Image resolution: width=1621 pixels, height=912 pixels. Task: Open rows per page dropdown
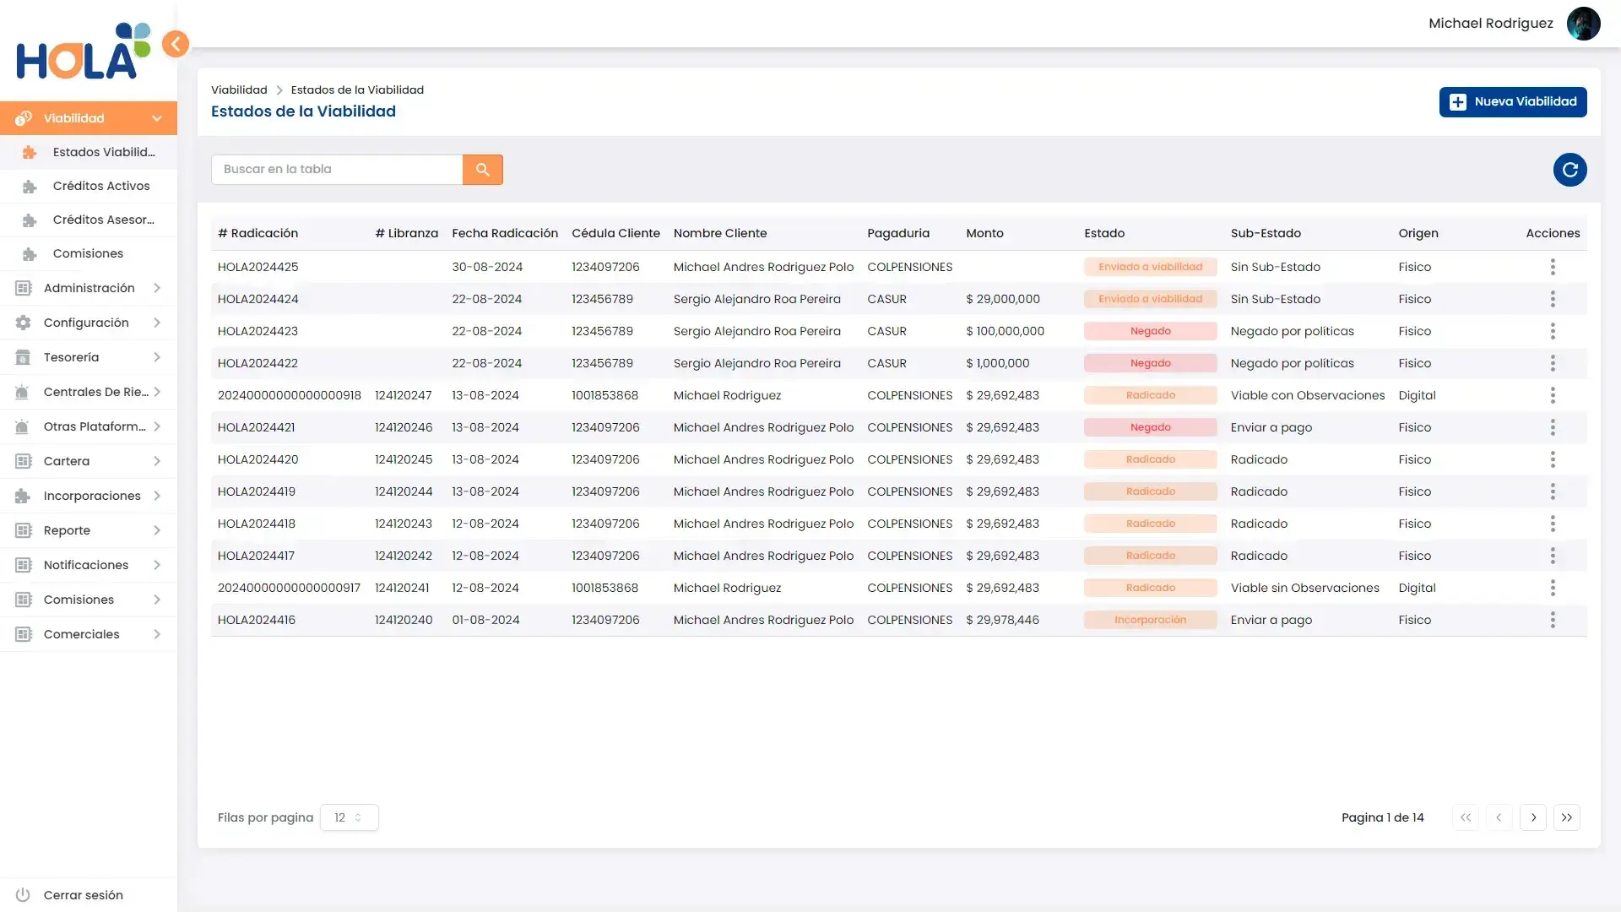point(349,817)
